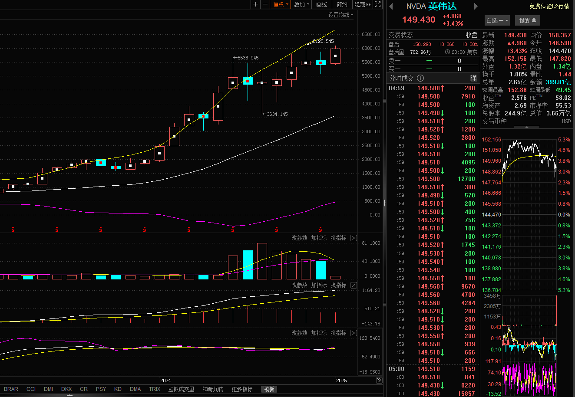Click 换指标 in volume indicator panel
This screenshot has width=575, height=397.
coord(338,238)
